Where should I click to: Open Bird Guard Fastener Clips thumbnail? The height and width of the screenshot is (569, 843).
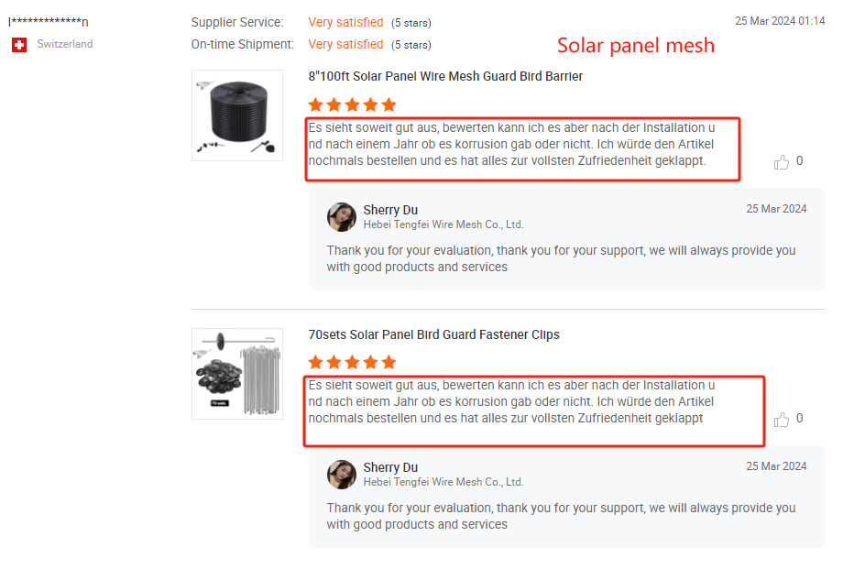pyautogui.click(x=237, y=374)
